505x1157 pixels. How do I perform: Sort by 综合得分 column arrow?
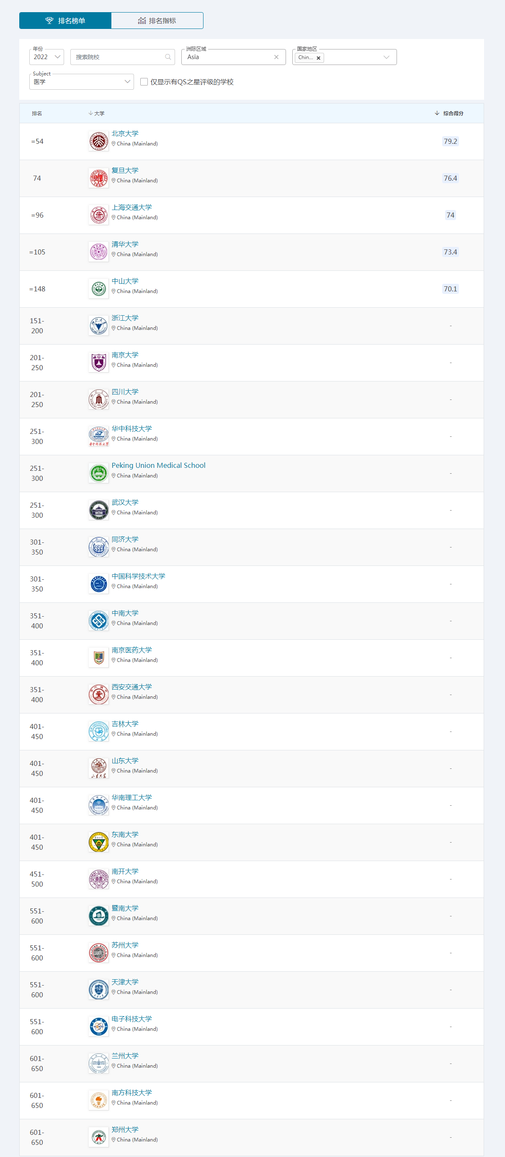[x=437, y=113]
